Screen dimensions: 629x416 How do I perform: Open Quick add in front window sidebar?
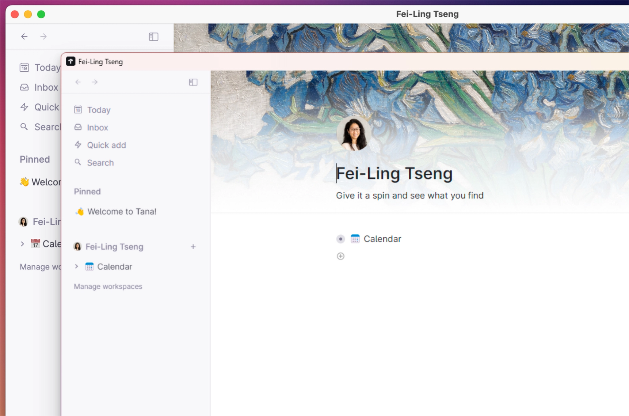click(x=106, y=145)
